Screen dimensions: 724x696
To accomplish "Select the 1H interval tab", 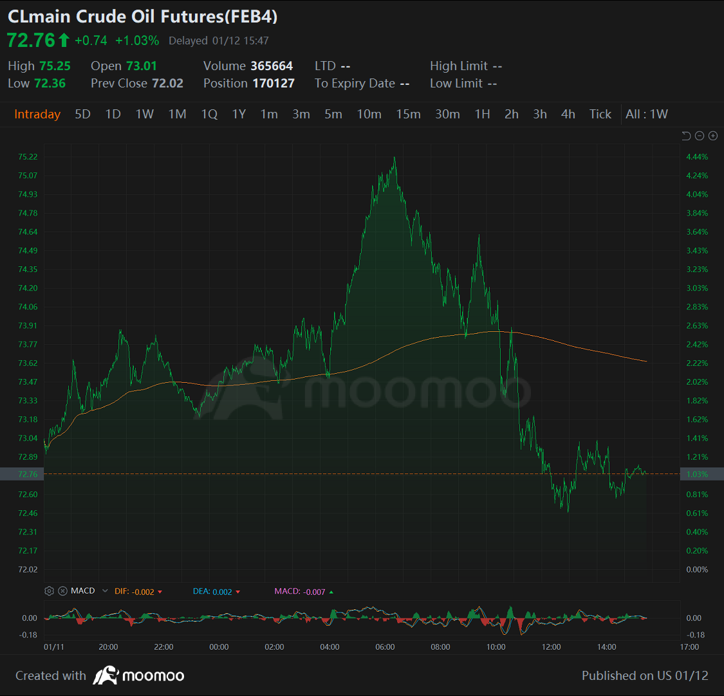I will point(482,114).
